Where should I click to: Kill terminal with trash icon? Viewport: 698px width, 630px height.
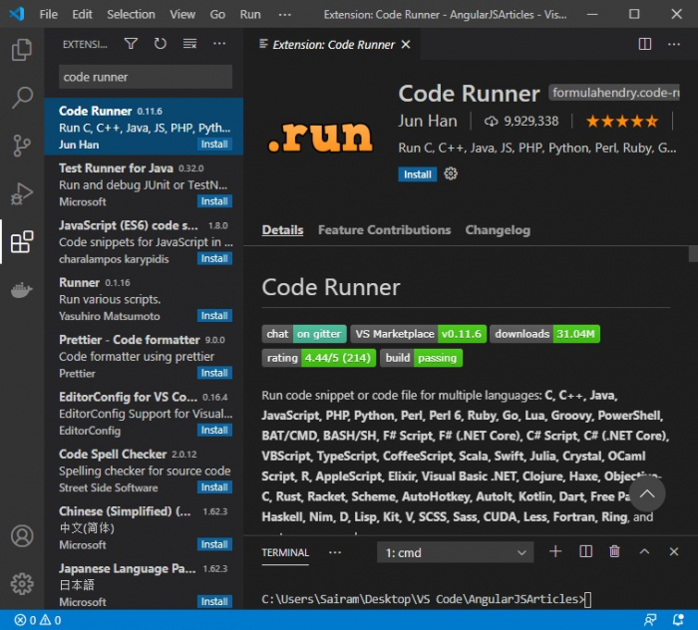[x=614, y=552]
